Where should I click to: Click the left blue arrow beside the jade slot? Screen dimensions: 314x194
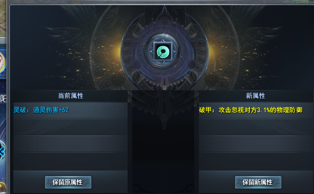(x=151, y=52)
